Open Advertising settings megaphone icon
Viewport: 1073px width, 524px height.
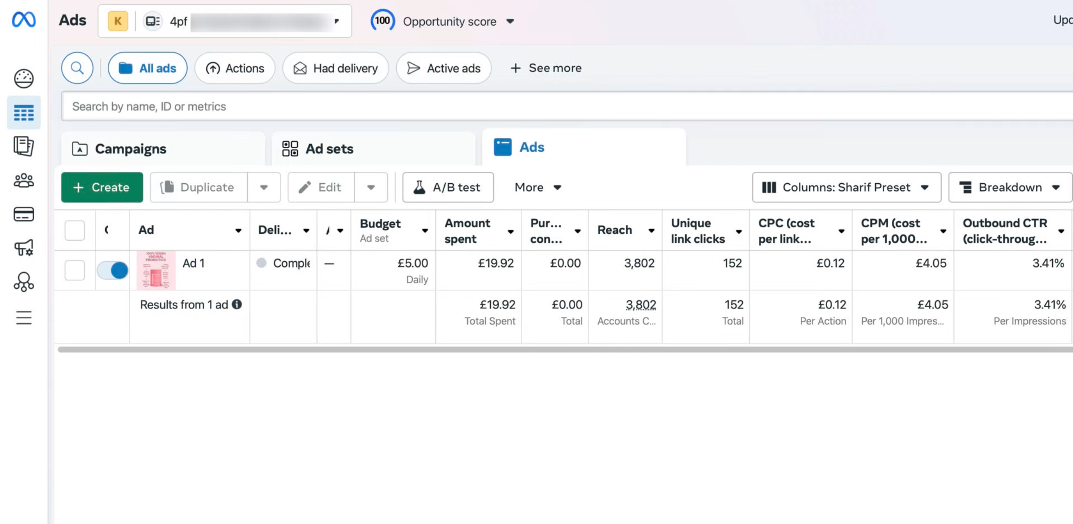[24, 247]
